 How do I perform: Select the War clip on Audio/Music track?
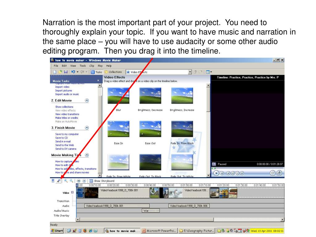click(x=151, y=210)
